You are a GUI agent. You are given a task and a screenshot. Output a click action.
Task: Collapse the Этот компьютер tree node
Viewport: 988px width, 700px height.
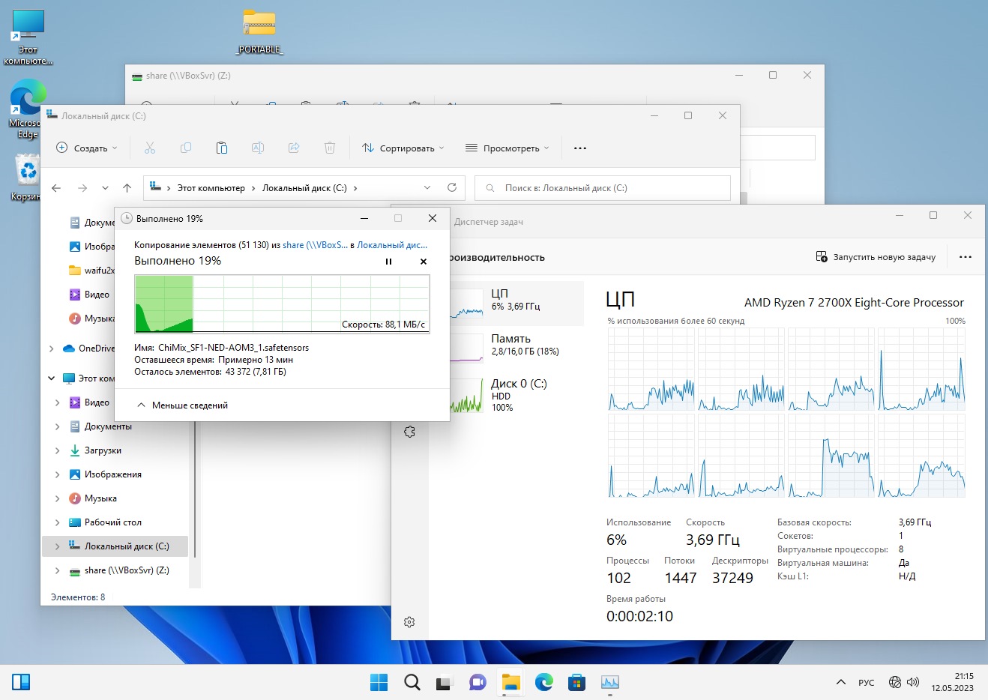[x=51, y=378]
